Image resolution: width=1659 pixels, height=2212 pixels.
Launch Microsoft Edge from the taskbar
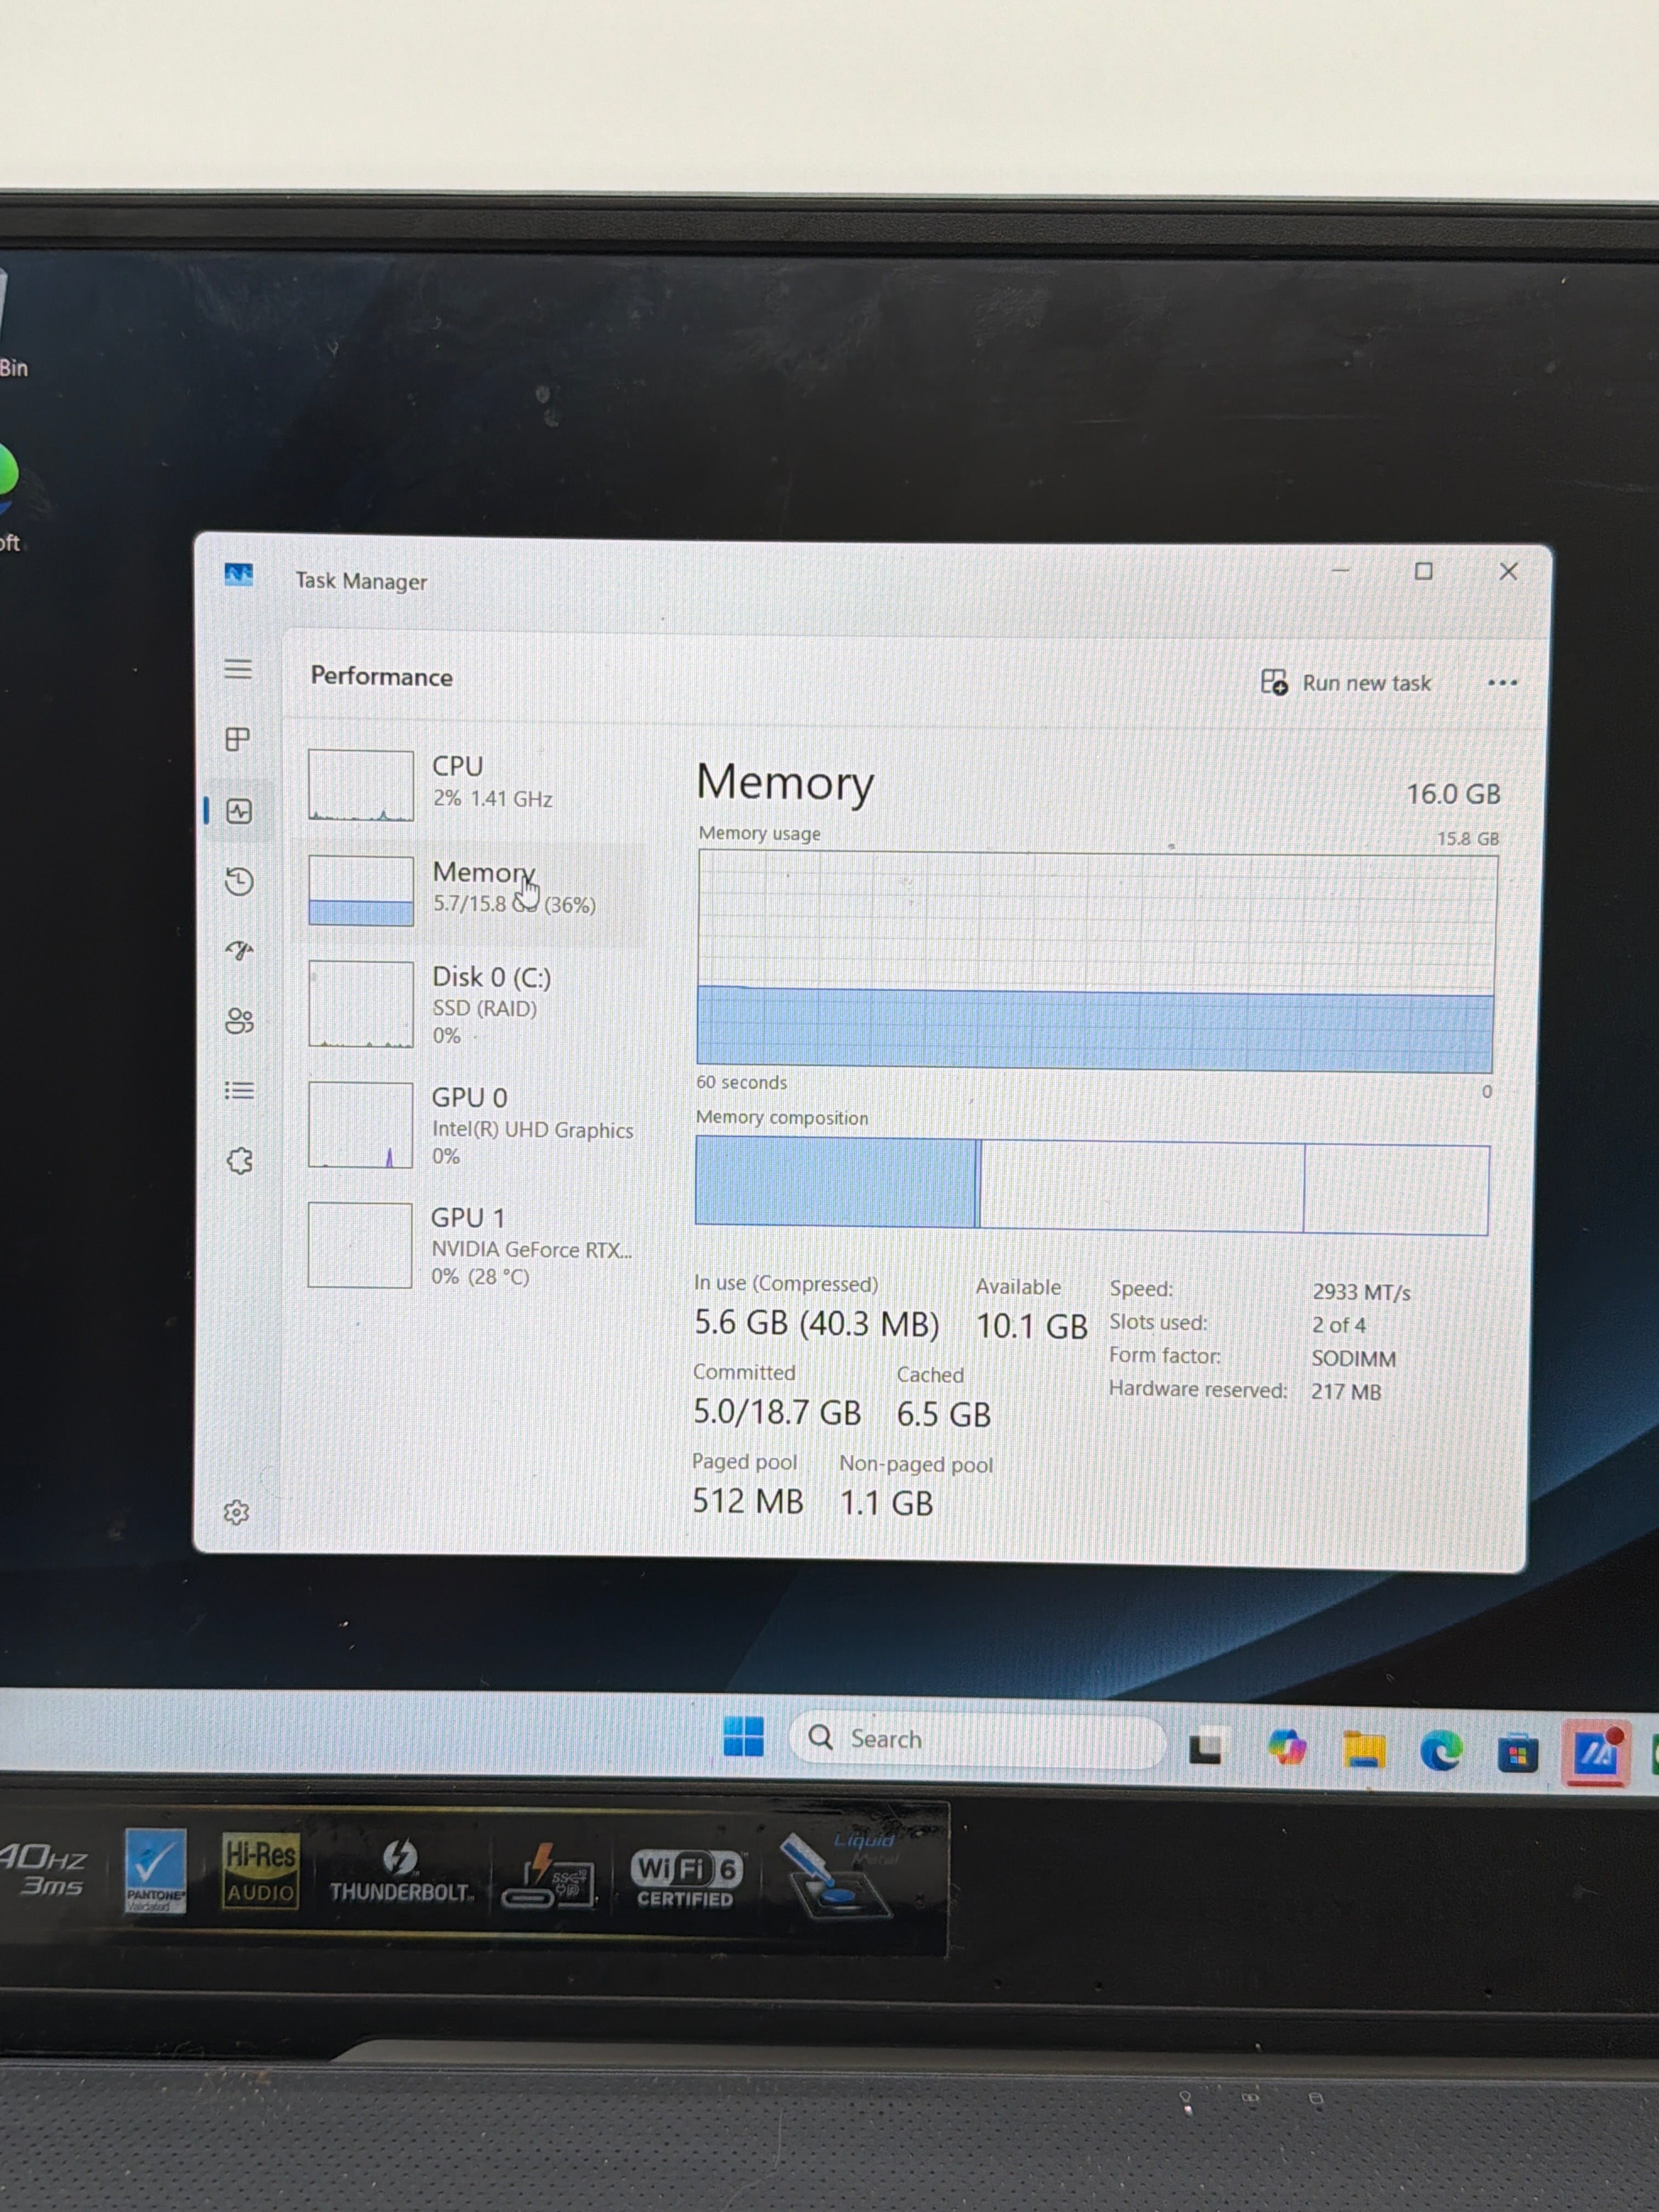point(1441,1751)
